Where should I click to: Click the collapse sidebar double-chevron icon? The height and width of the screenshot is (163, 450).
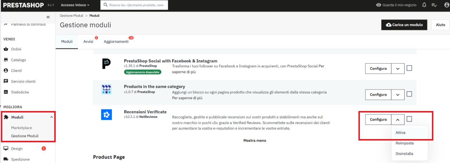click(x=48, y=17)
